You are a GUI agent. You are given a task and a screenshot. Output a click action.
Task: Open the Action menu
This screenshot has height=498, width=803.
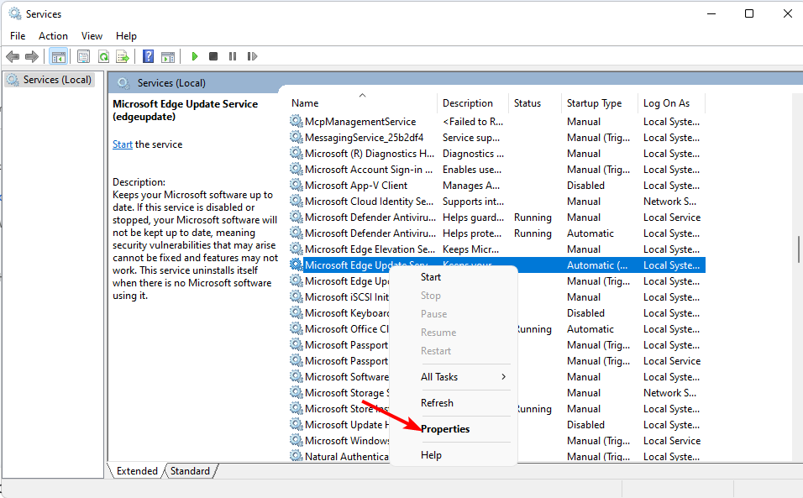(x=53, y=35)
